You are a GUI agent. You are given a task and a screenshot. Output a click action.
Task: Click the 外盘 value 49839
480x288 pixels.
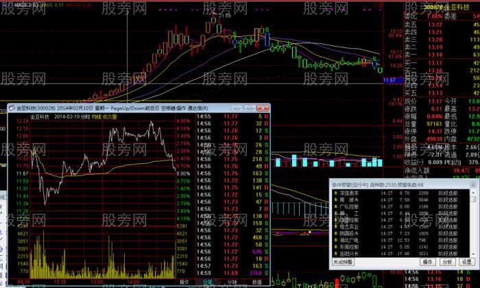(x=434, y=139)
